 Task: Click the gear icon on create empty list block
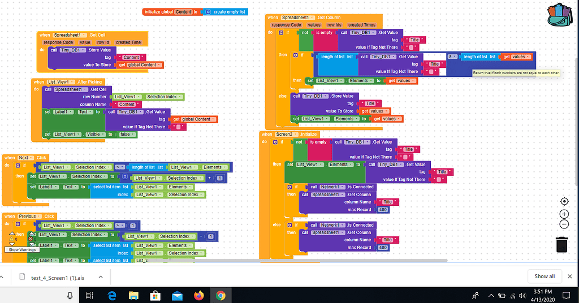point(208,12)
